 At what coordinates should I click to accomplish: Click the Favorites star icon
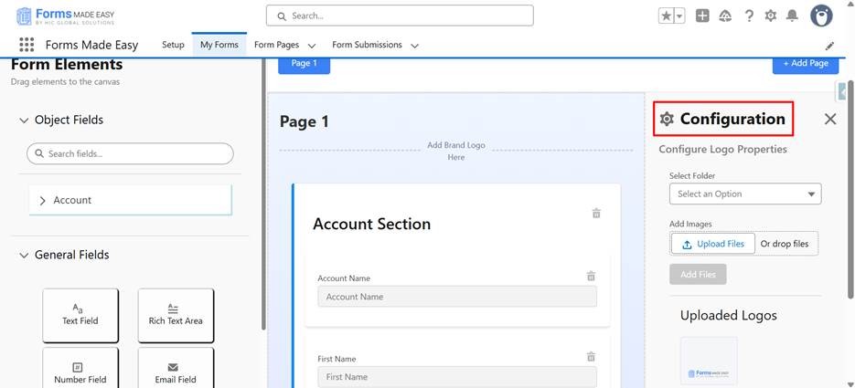(x=666, y=16)
